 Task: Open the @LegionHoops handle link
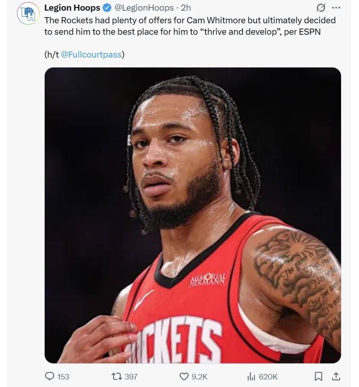144,8
